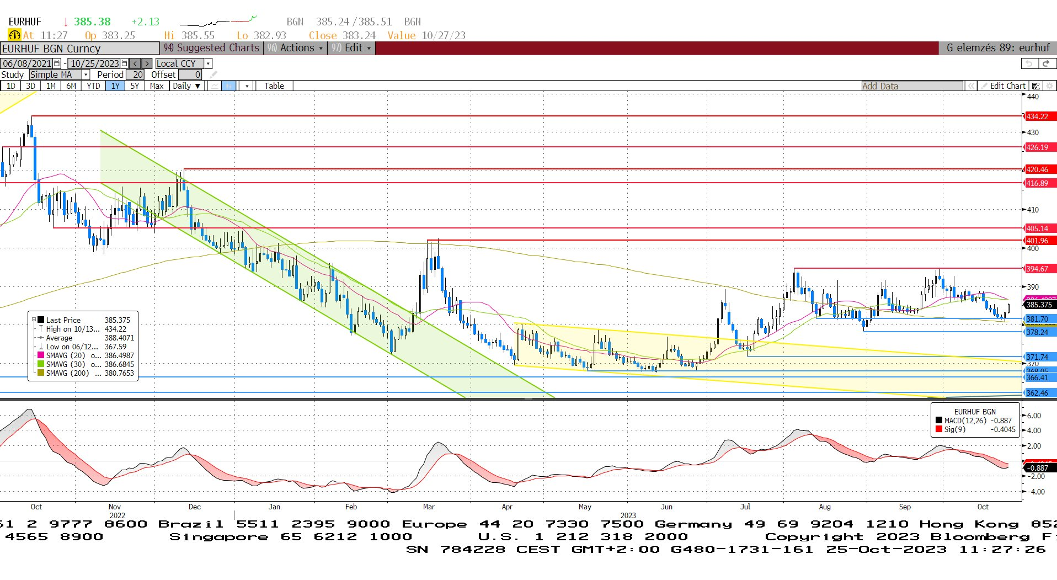The width and height of the screenshot is (1057, 580).
Task: Click the Add Data input field
Action: [x=912, y=86]
